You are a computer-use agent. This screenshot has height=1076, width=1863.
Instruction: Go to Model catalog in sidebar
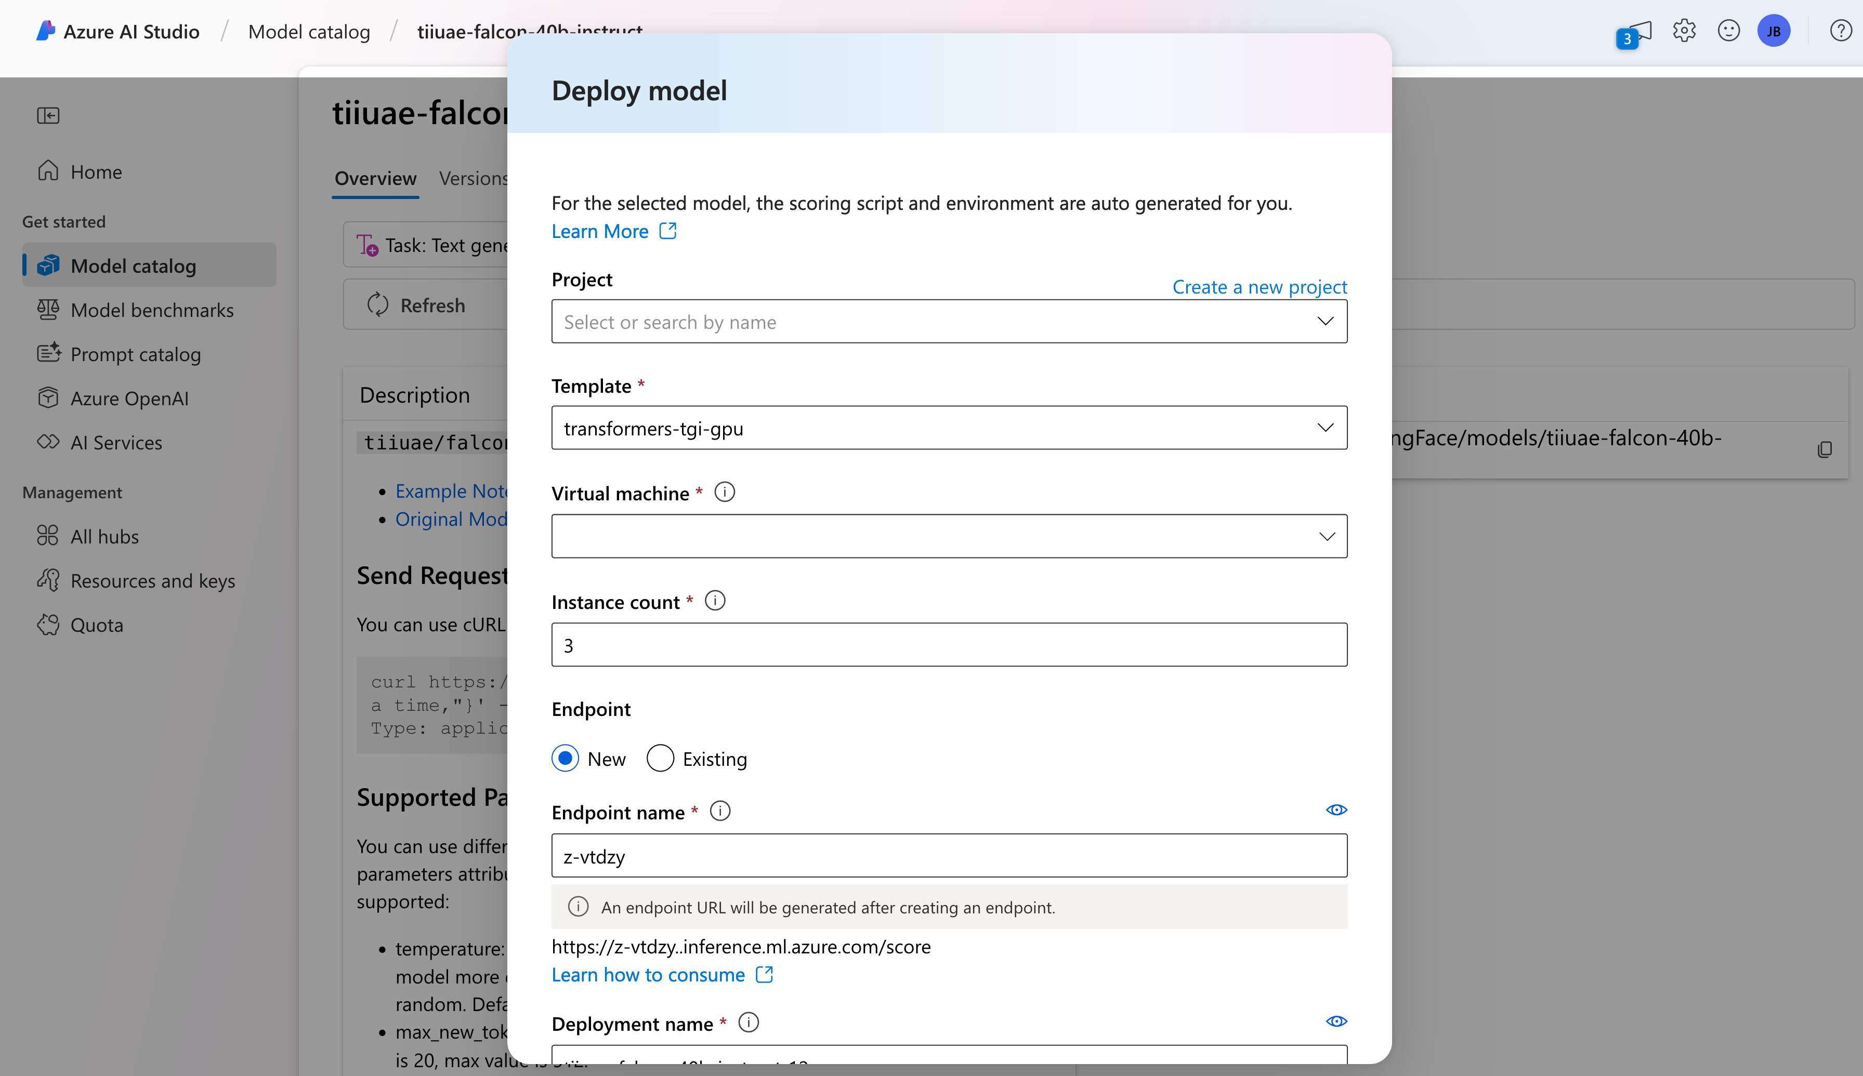(149, 265)
